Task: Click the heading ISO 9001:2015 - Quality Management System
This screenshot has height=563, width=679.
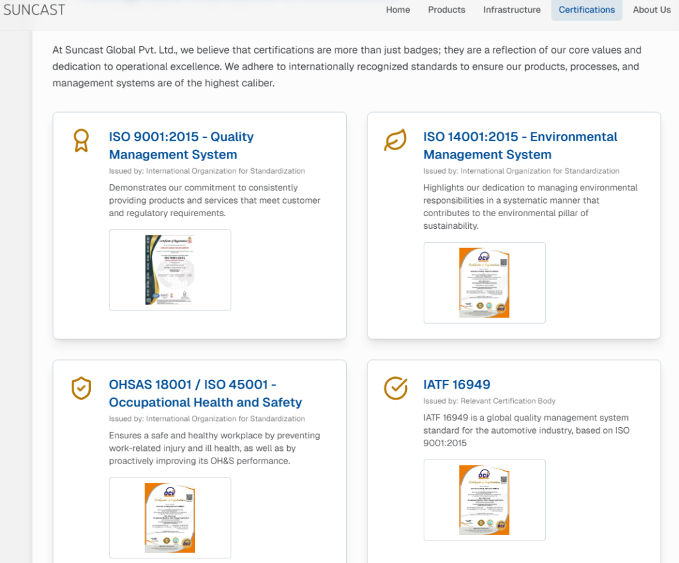Action: click(x=181, y=145)
